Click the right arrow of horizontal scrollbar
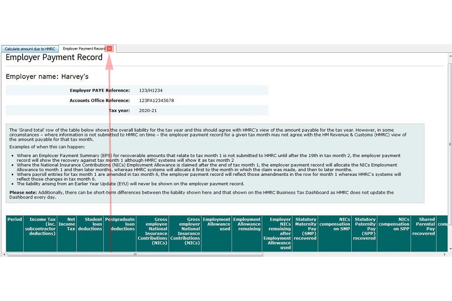Image resolution: width=452 pixels, height=301 pixels. [444, 254]
